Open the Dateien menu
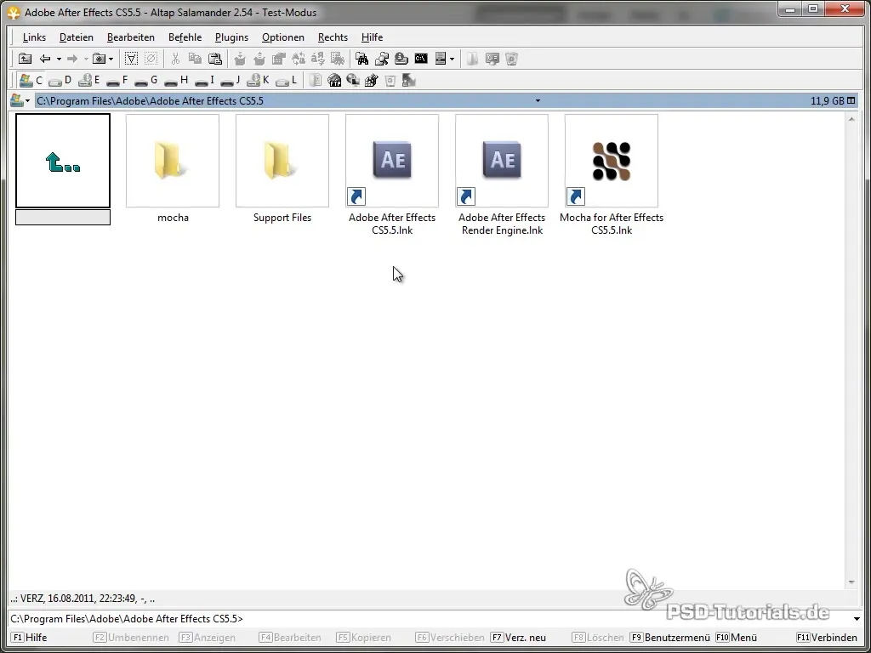 tap(76, 37)
